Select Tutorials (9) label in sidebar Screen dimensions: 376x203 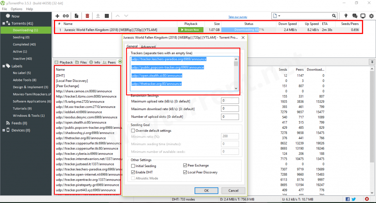22,108
